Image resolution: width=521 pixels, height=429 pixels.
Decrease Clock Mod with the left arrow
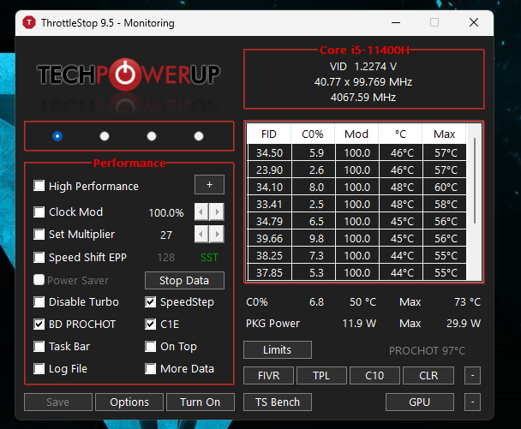click(x=201, y=212)
